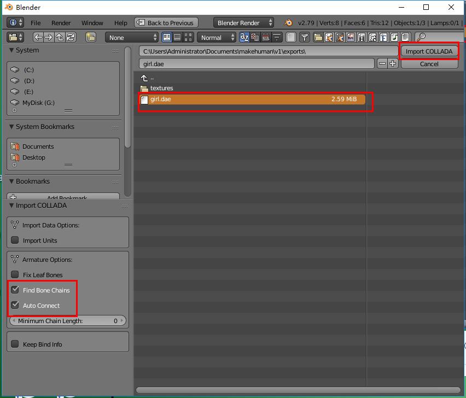466x398 pixels.
Task: Click the plus button to increment filename number
Action: (393, 63)
